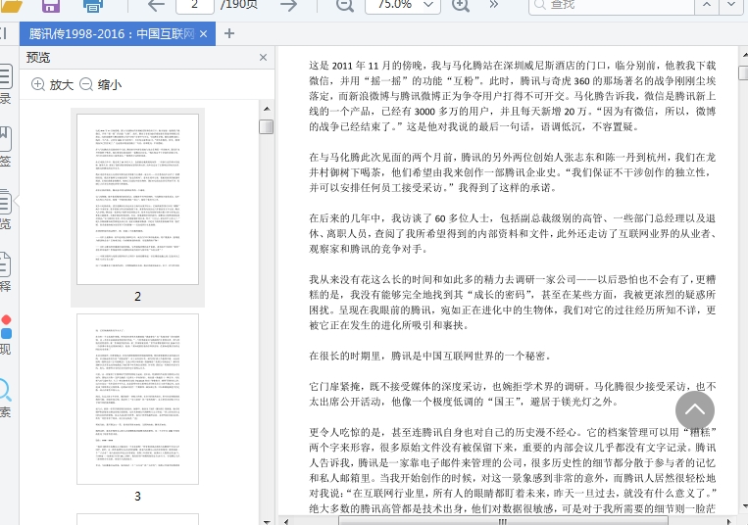Go to the next page arrow
Viewport: 748px width, 525px height.
click(288, 5)
